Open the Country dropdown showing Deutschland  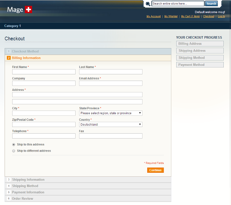(x=111, y=125)
